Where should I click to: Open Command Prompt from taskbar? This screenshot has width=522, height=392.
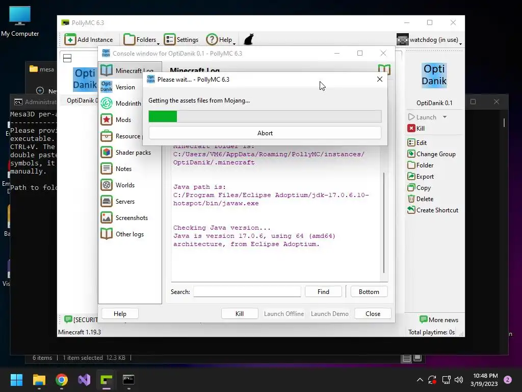coord(128,380)
